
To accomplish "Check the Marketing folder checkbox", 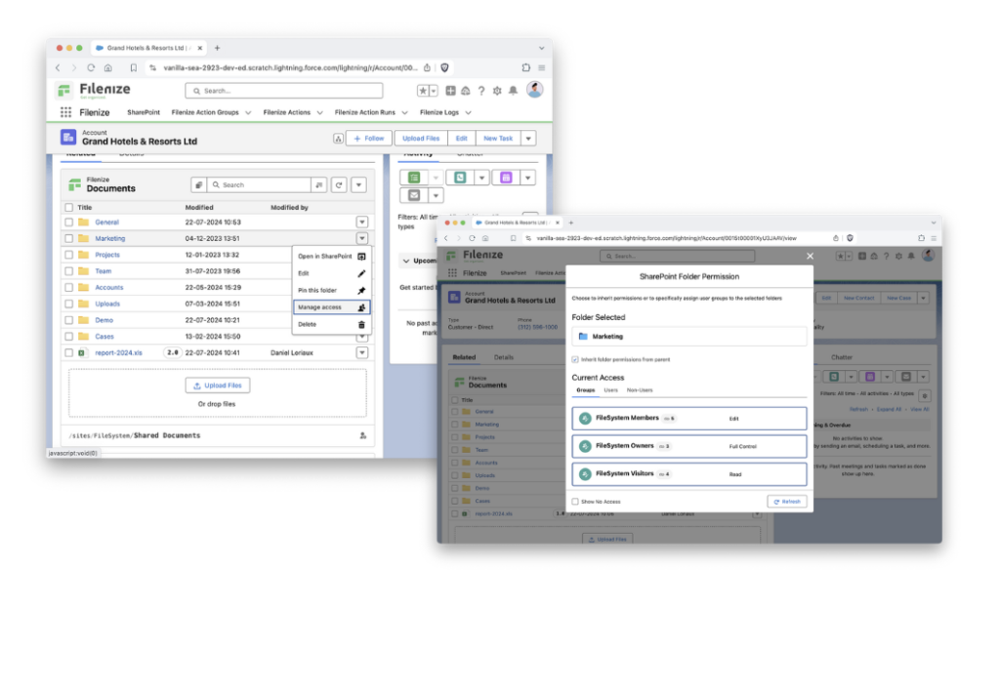I will 69,238.
